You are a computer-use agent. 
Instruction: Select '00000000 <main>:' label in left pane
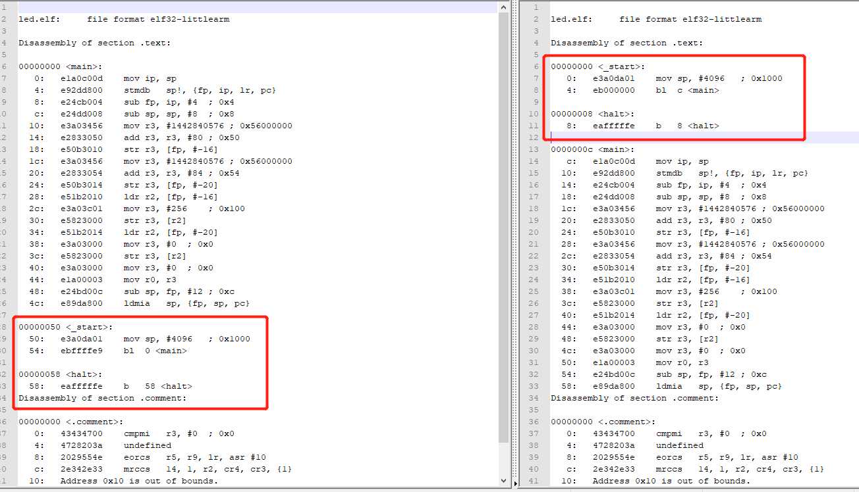pos(60,66)
